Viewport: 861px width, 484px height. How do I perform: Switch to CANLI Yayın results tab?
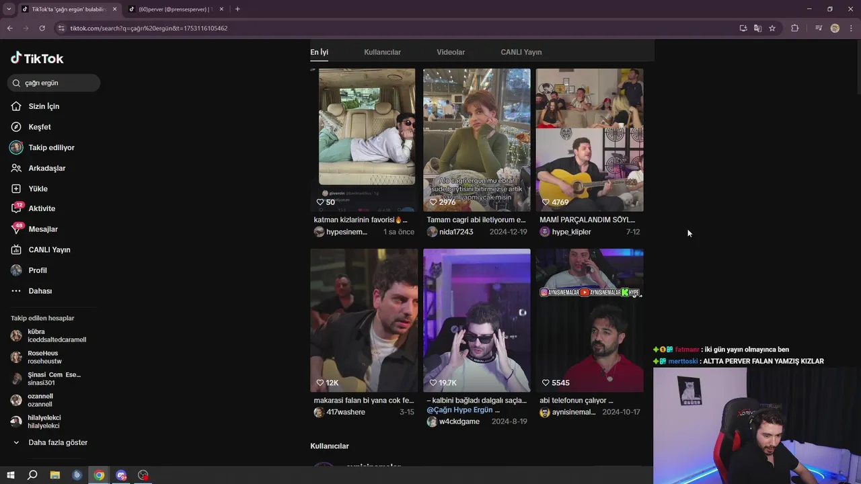pyautogui.click(x=521, y=52)
